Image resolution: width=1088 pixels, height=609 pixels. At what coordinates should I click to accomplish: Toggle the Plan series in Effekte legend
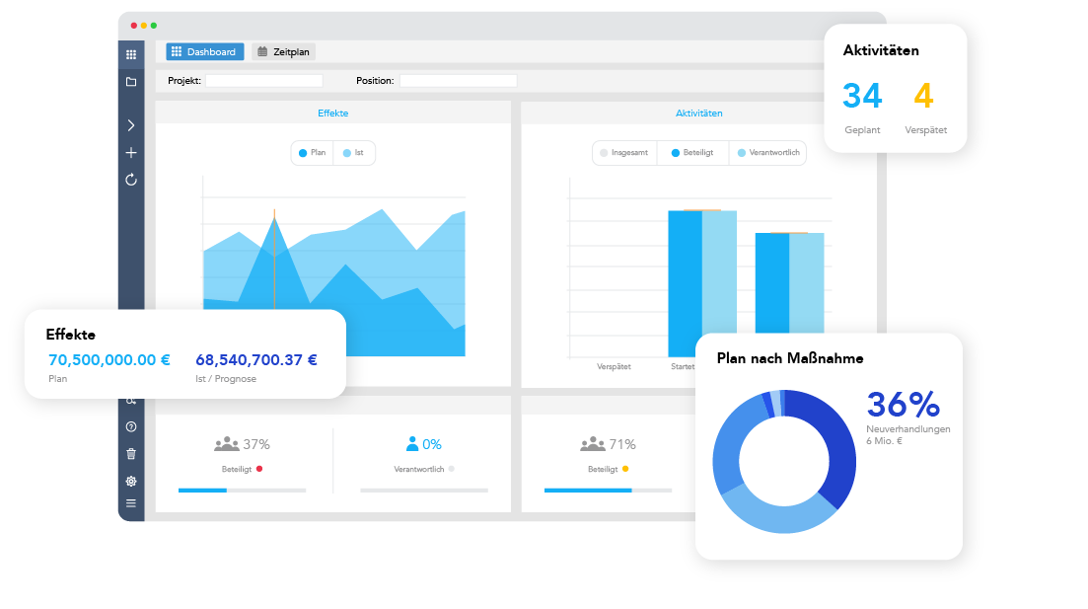coord(312,153)
